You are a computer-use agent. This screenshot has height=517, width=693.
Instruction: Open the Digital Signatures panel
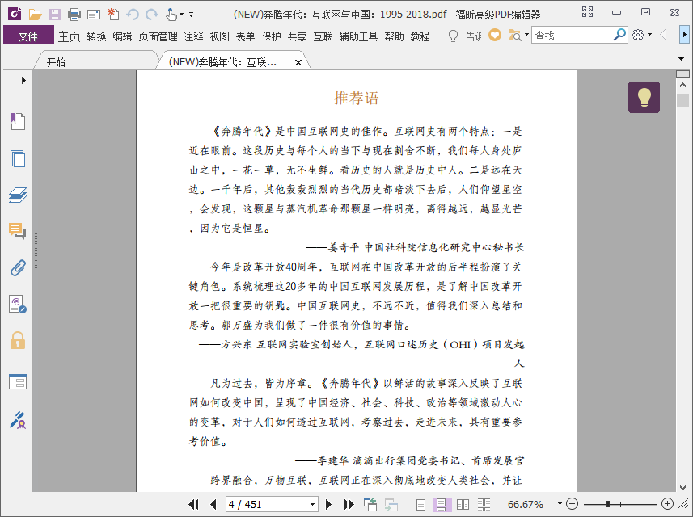18,305
